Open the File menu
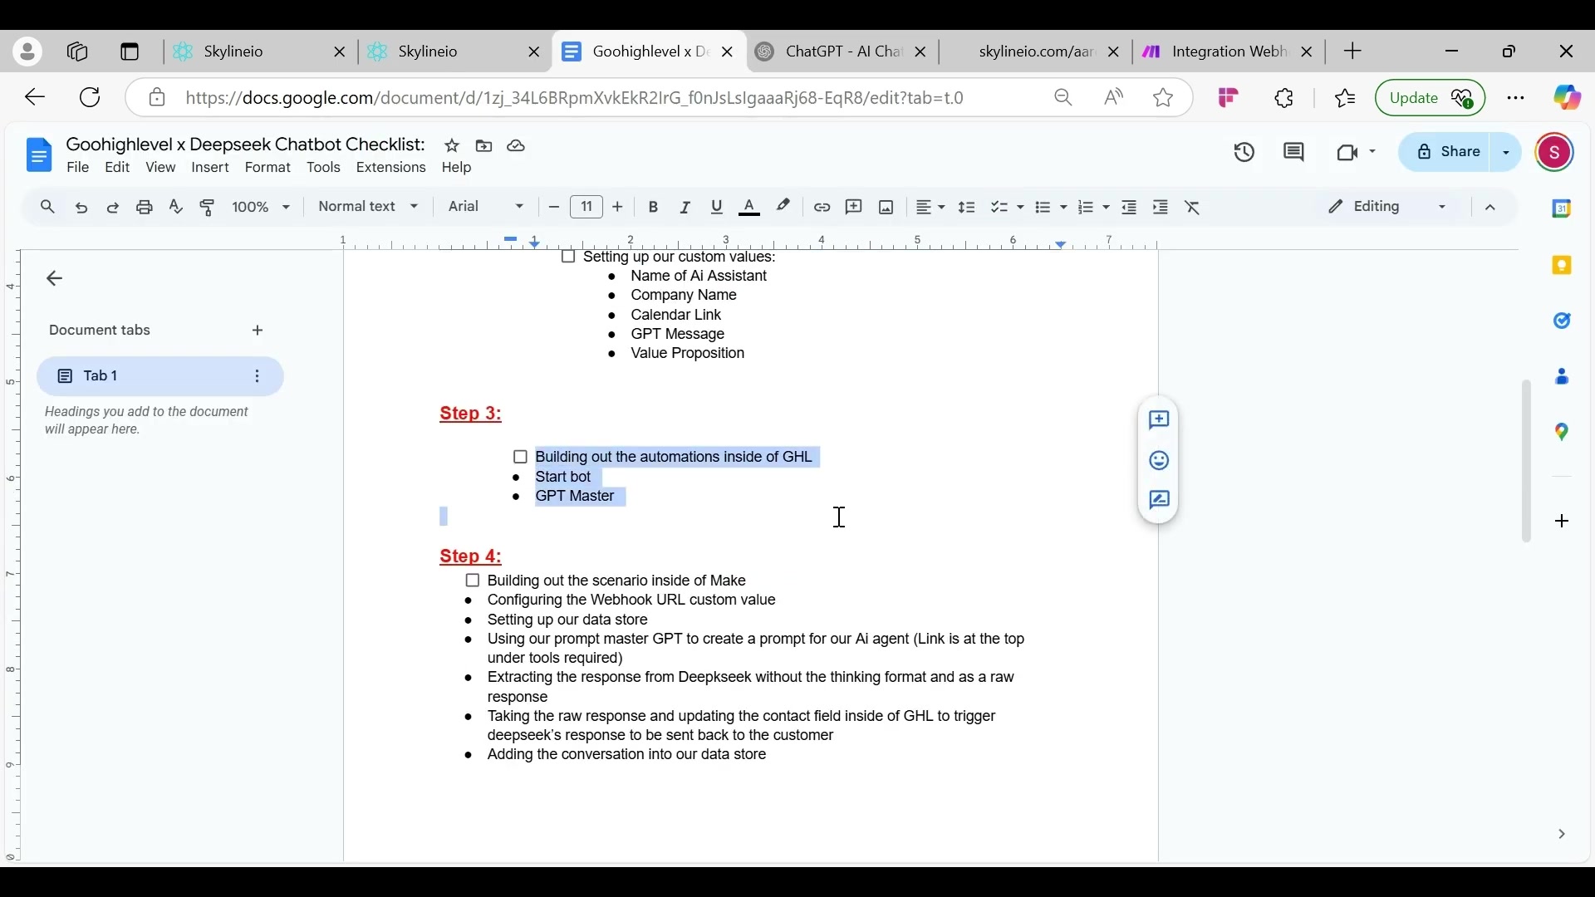 [78, 168]
